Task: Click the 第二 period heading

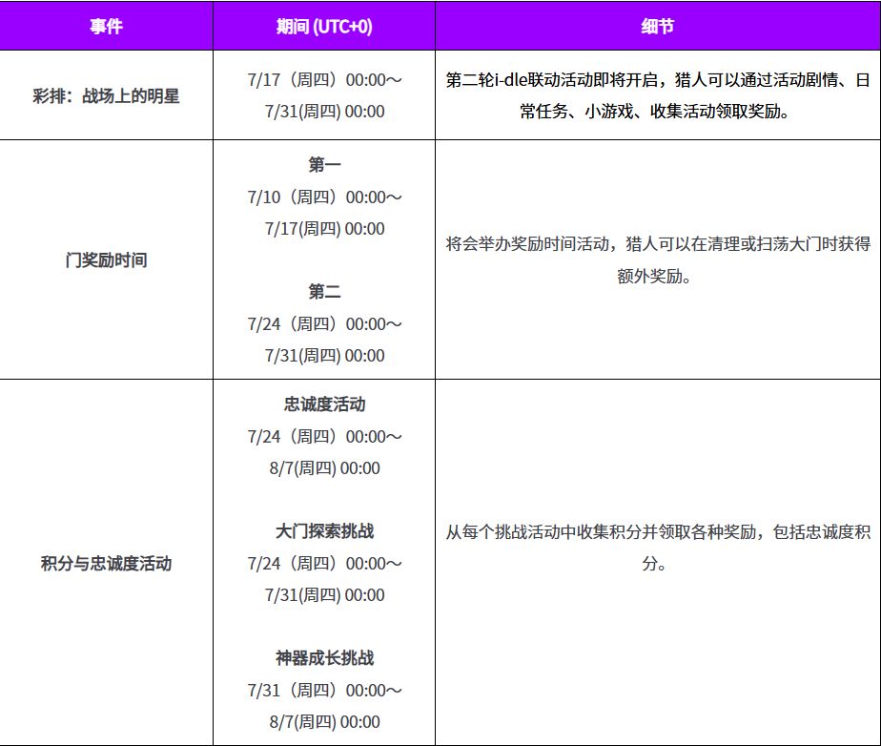Action: click(x=324, y=292)
